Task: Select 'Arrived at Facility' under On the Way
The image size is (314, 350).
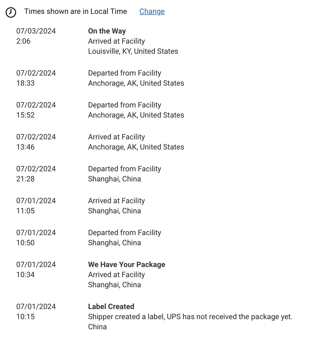Action: (x=117, y=41)
